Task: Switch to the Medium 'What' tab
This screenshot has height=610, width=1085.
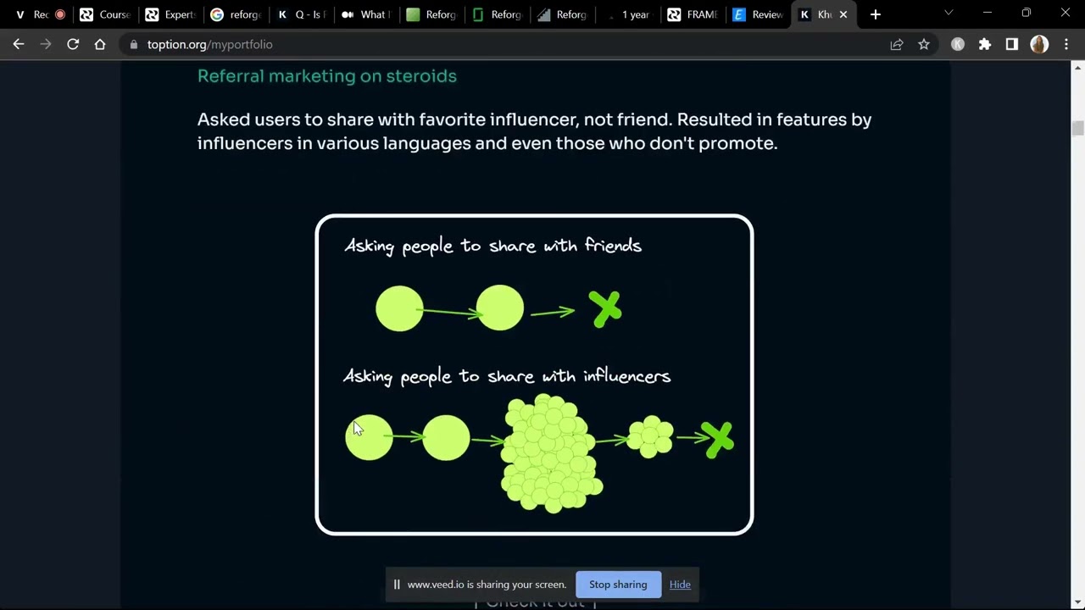Action: 365,14
